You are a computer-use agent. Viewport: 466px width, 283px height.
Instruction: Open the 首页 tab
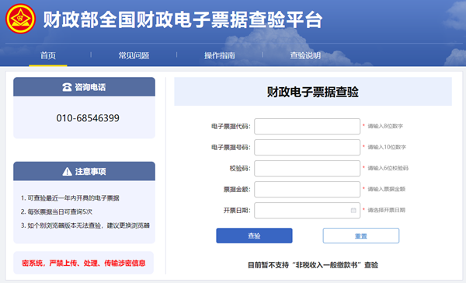pos(48,55)
